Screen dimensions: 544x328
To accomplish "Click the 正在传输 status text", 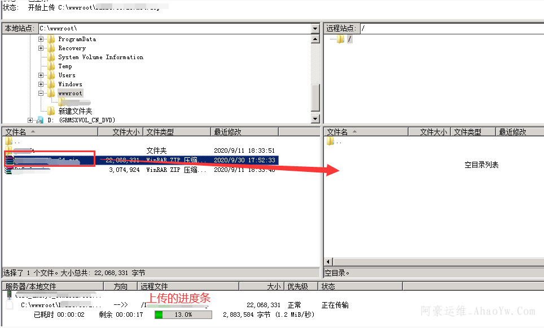I will pos(335,305).
